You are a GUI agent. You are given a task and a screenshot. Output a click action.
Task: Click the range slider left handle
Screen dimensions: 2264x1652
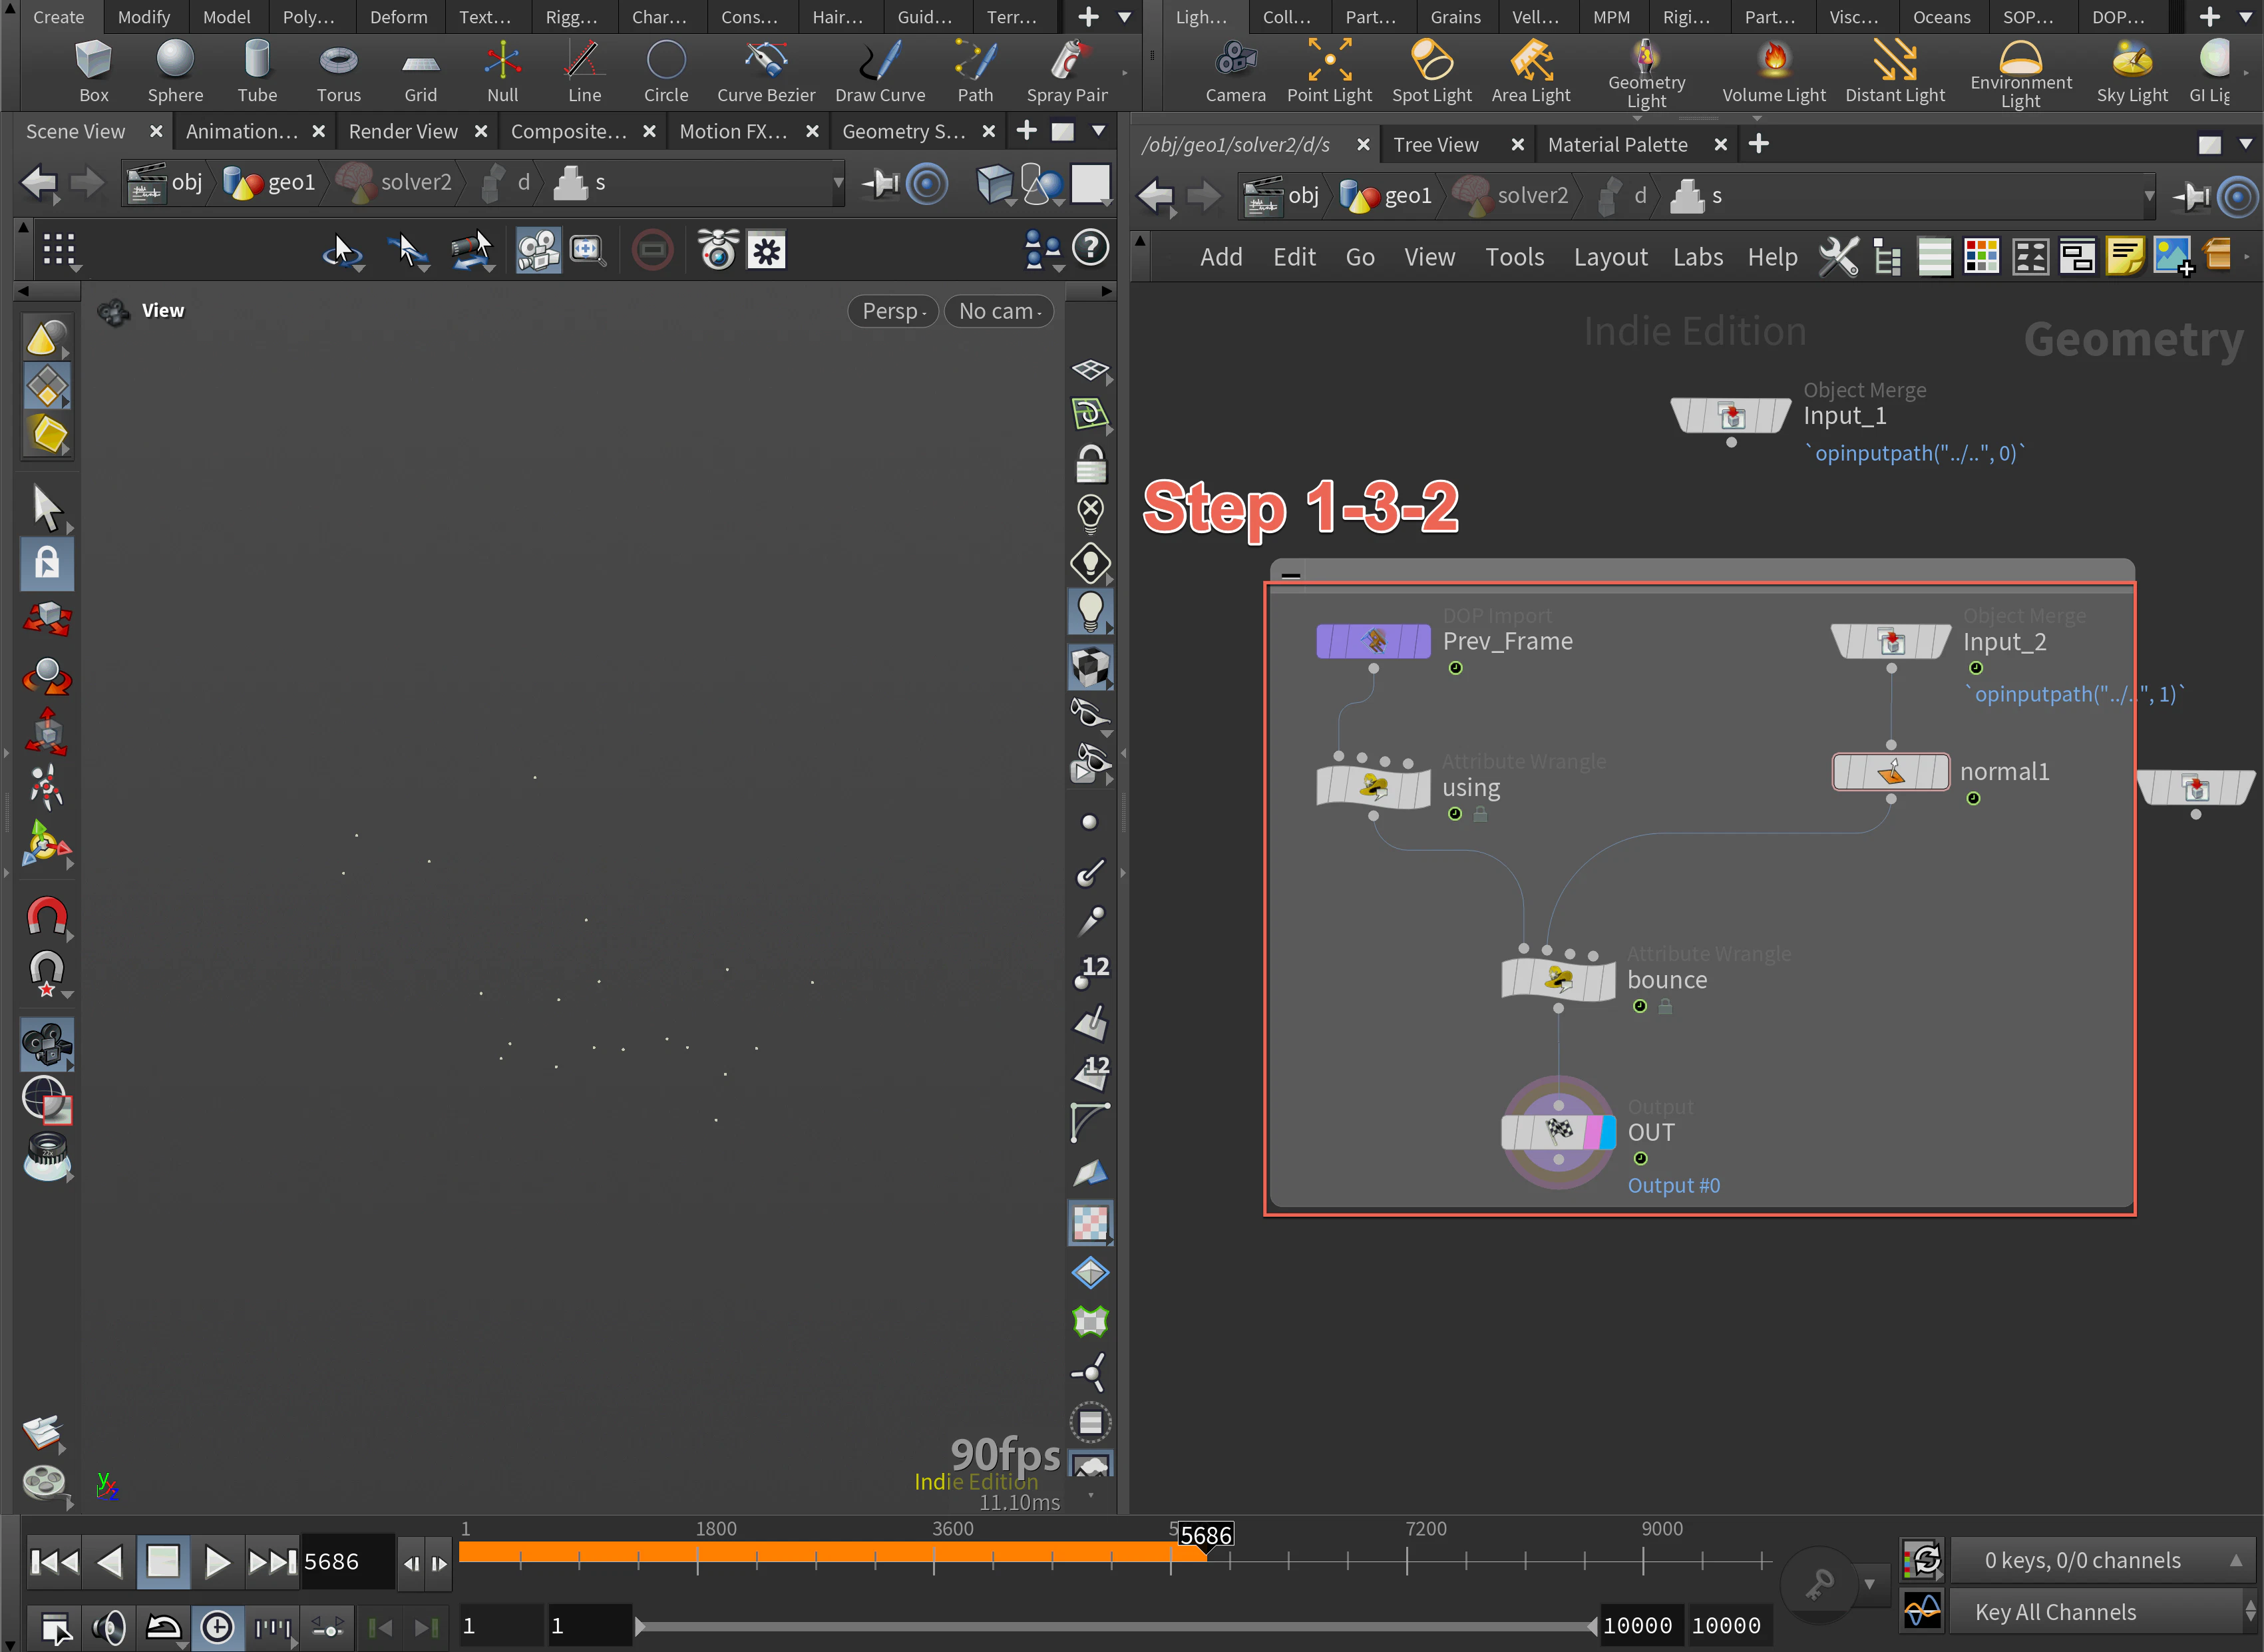click(x=640, y=1626)
